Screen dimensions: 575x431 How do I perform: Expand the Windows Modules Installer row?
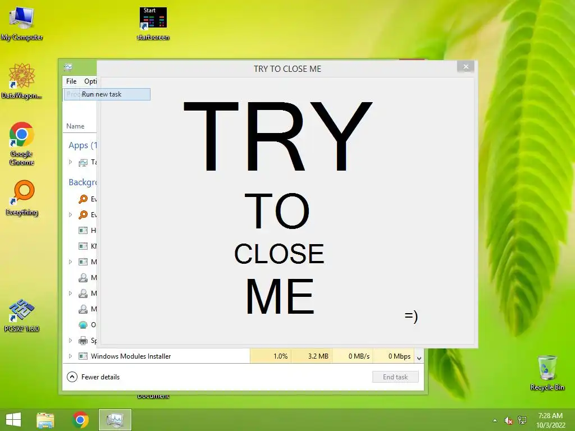[x=70, y=356]
